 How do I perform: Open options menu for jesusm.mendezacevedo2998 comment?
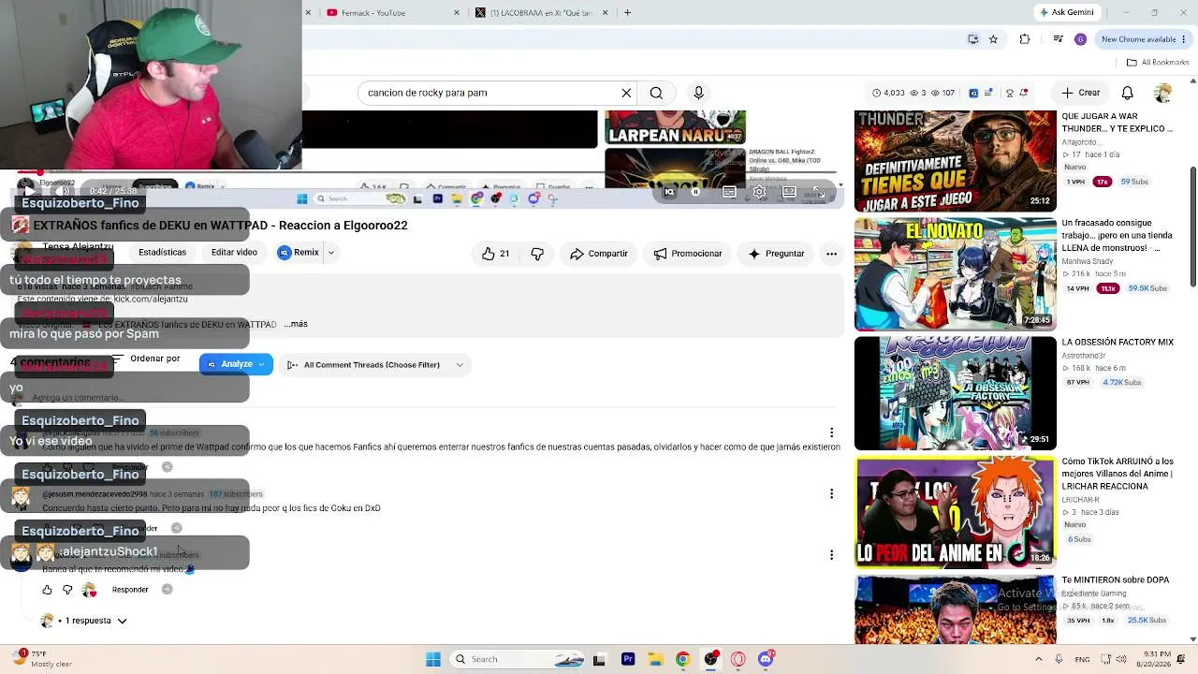pos(831,493)
